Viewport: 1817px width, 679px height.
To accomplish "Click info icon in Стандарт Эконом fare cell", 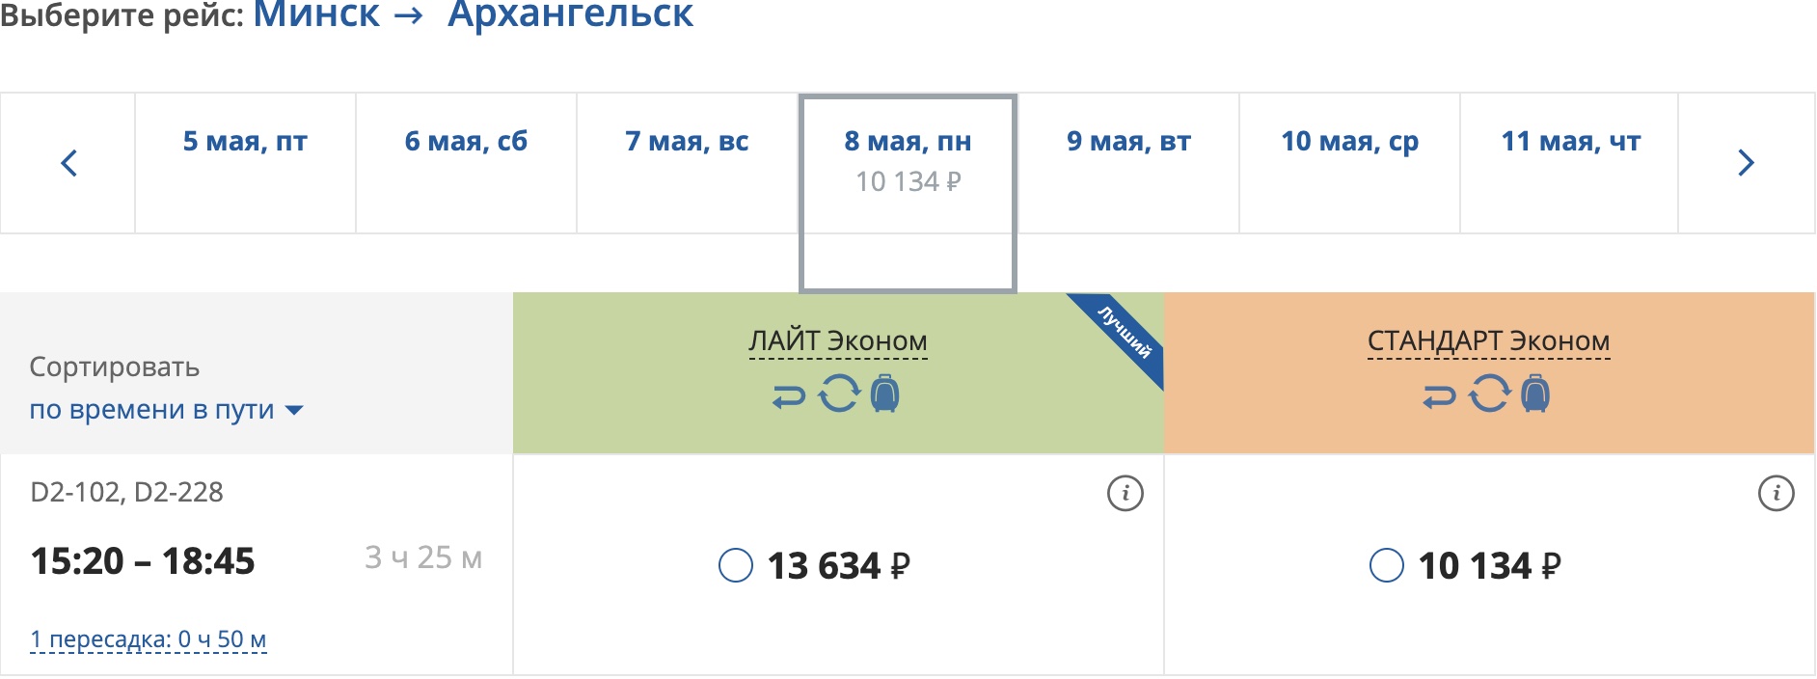I will pos(1776,493).
